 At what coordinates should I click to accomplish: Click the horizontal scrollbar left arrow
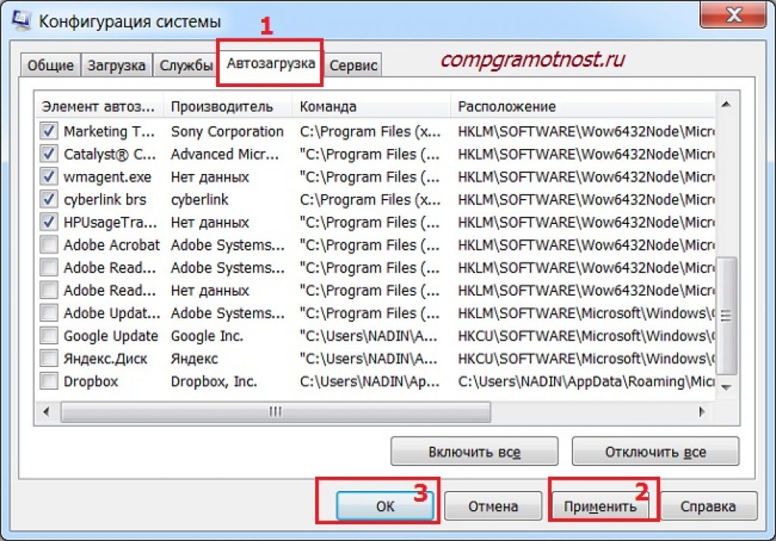coord(46,411)
